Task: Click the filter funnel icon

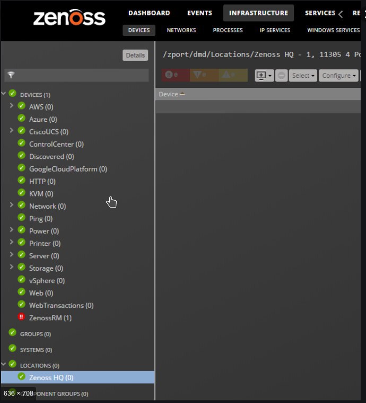Action: 11,75
